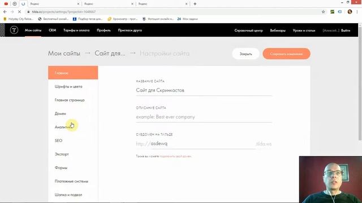Select Шапка и подвал settings tab

(73, 195)
